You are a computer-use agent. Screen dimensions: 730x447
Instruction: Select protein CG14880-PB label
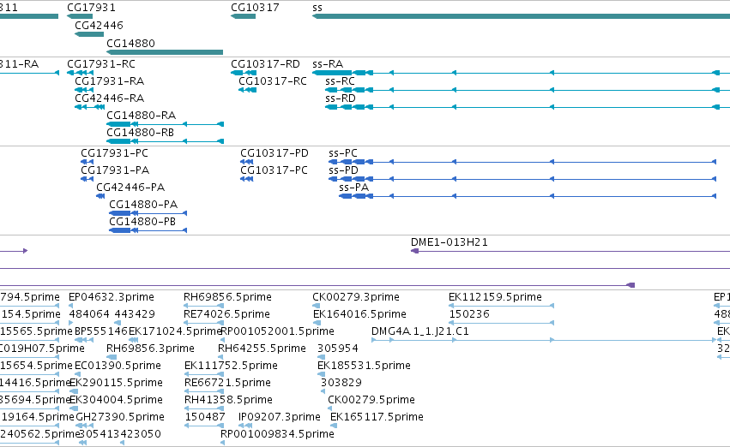coord(142,222)
